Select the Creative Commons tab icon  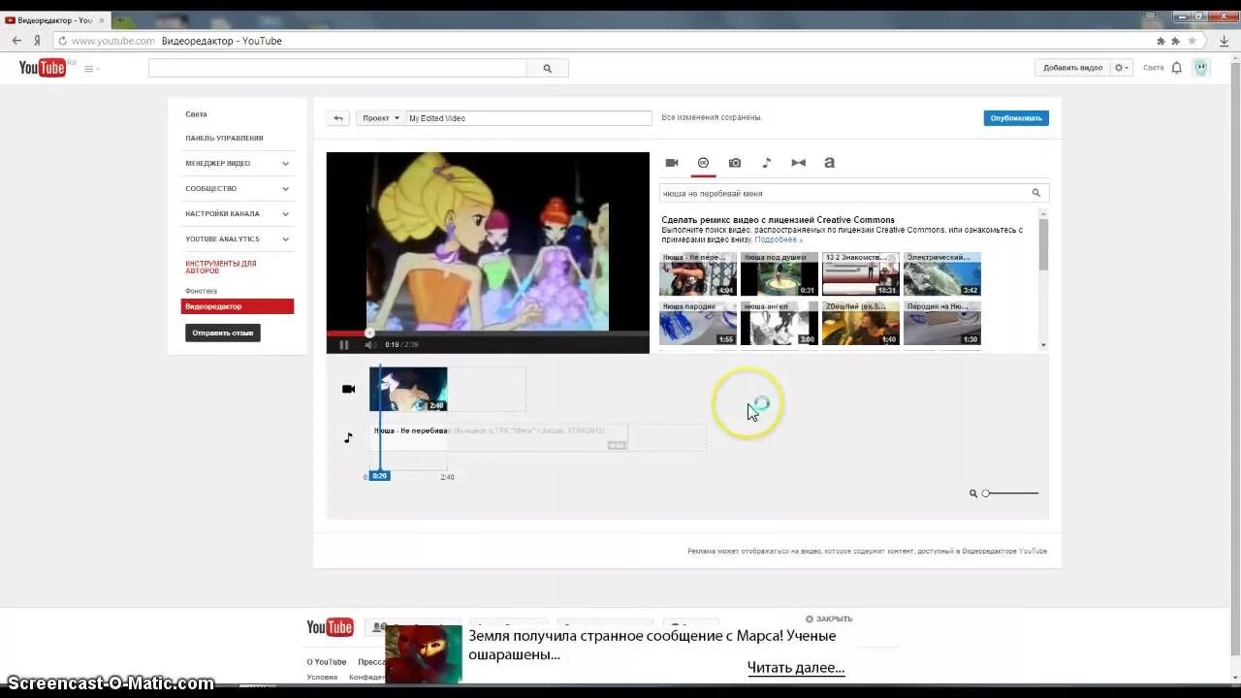(x=704, y=163)
